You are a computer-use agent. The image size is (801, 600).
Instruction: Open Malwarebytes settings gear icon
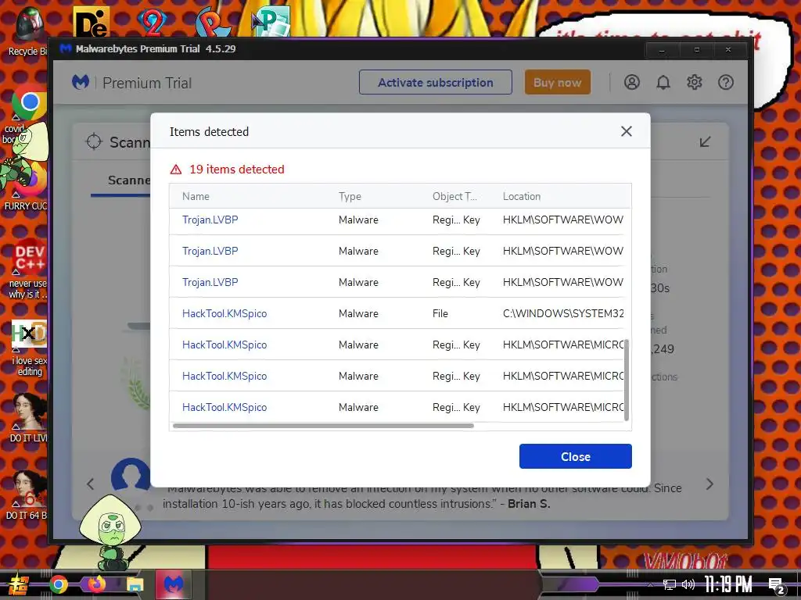(x=695, y=83)
